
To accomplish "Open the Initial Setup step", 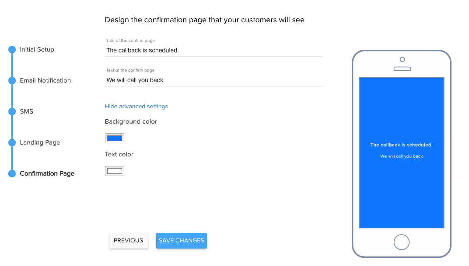I will (37, 49).
